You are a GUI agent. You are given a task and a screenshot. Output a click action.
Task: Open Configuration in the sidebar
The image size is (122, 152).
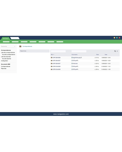(x=4, y=61)
